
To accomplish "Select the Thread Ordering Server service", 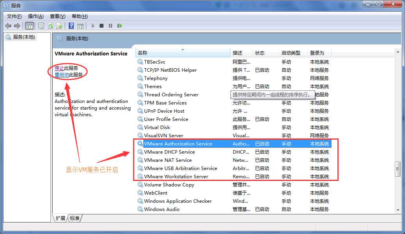I will click(x=233, y=94).
